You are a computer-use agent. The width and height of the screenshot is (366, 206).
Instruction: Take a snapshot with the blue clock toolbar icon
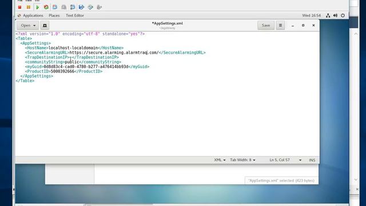[x=55, y=7]
